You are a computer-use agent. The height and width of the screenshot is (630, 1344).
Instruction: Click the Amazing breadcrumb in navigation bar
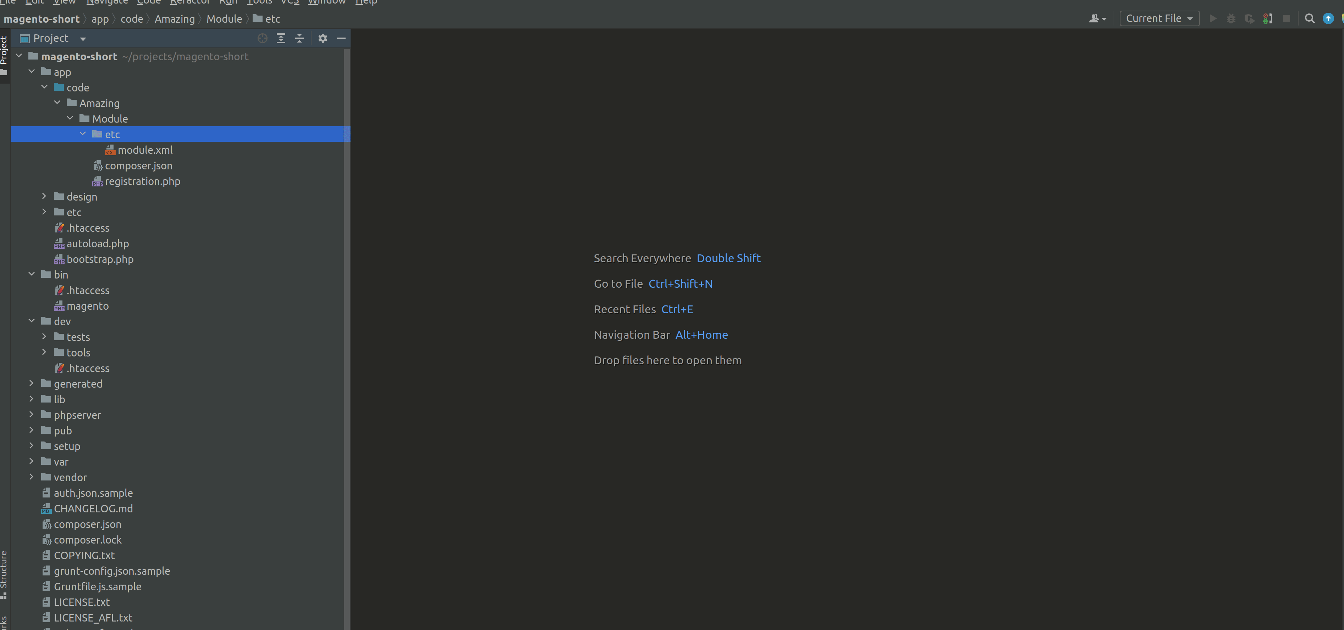pyautogui.click(x=174, y=19)
